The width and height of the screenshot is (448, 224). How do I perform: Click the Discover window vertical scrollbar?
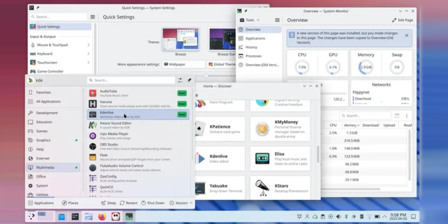click(318, 154)
